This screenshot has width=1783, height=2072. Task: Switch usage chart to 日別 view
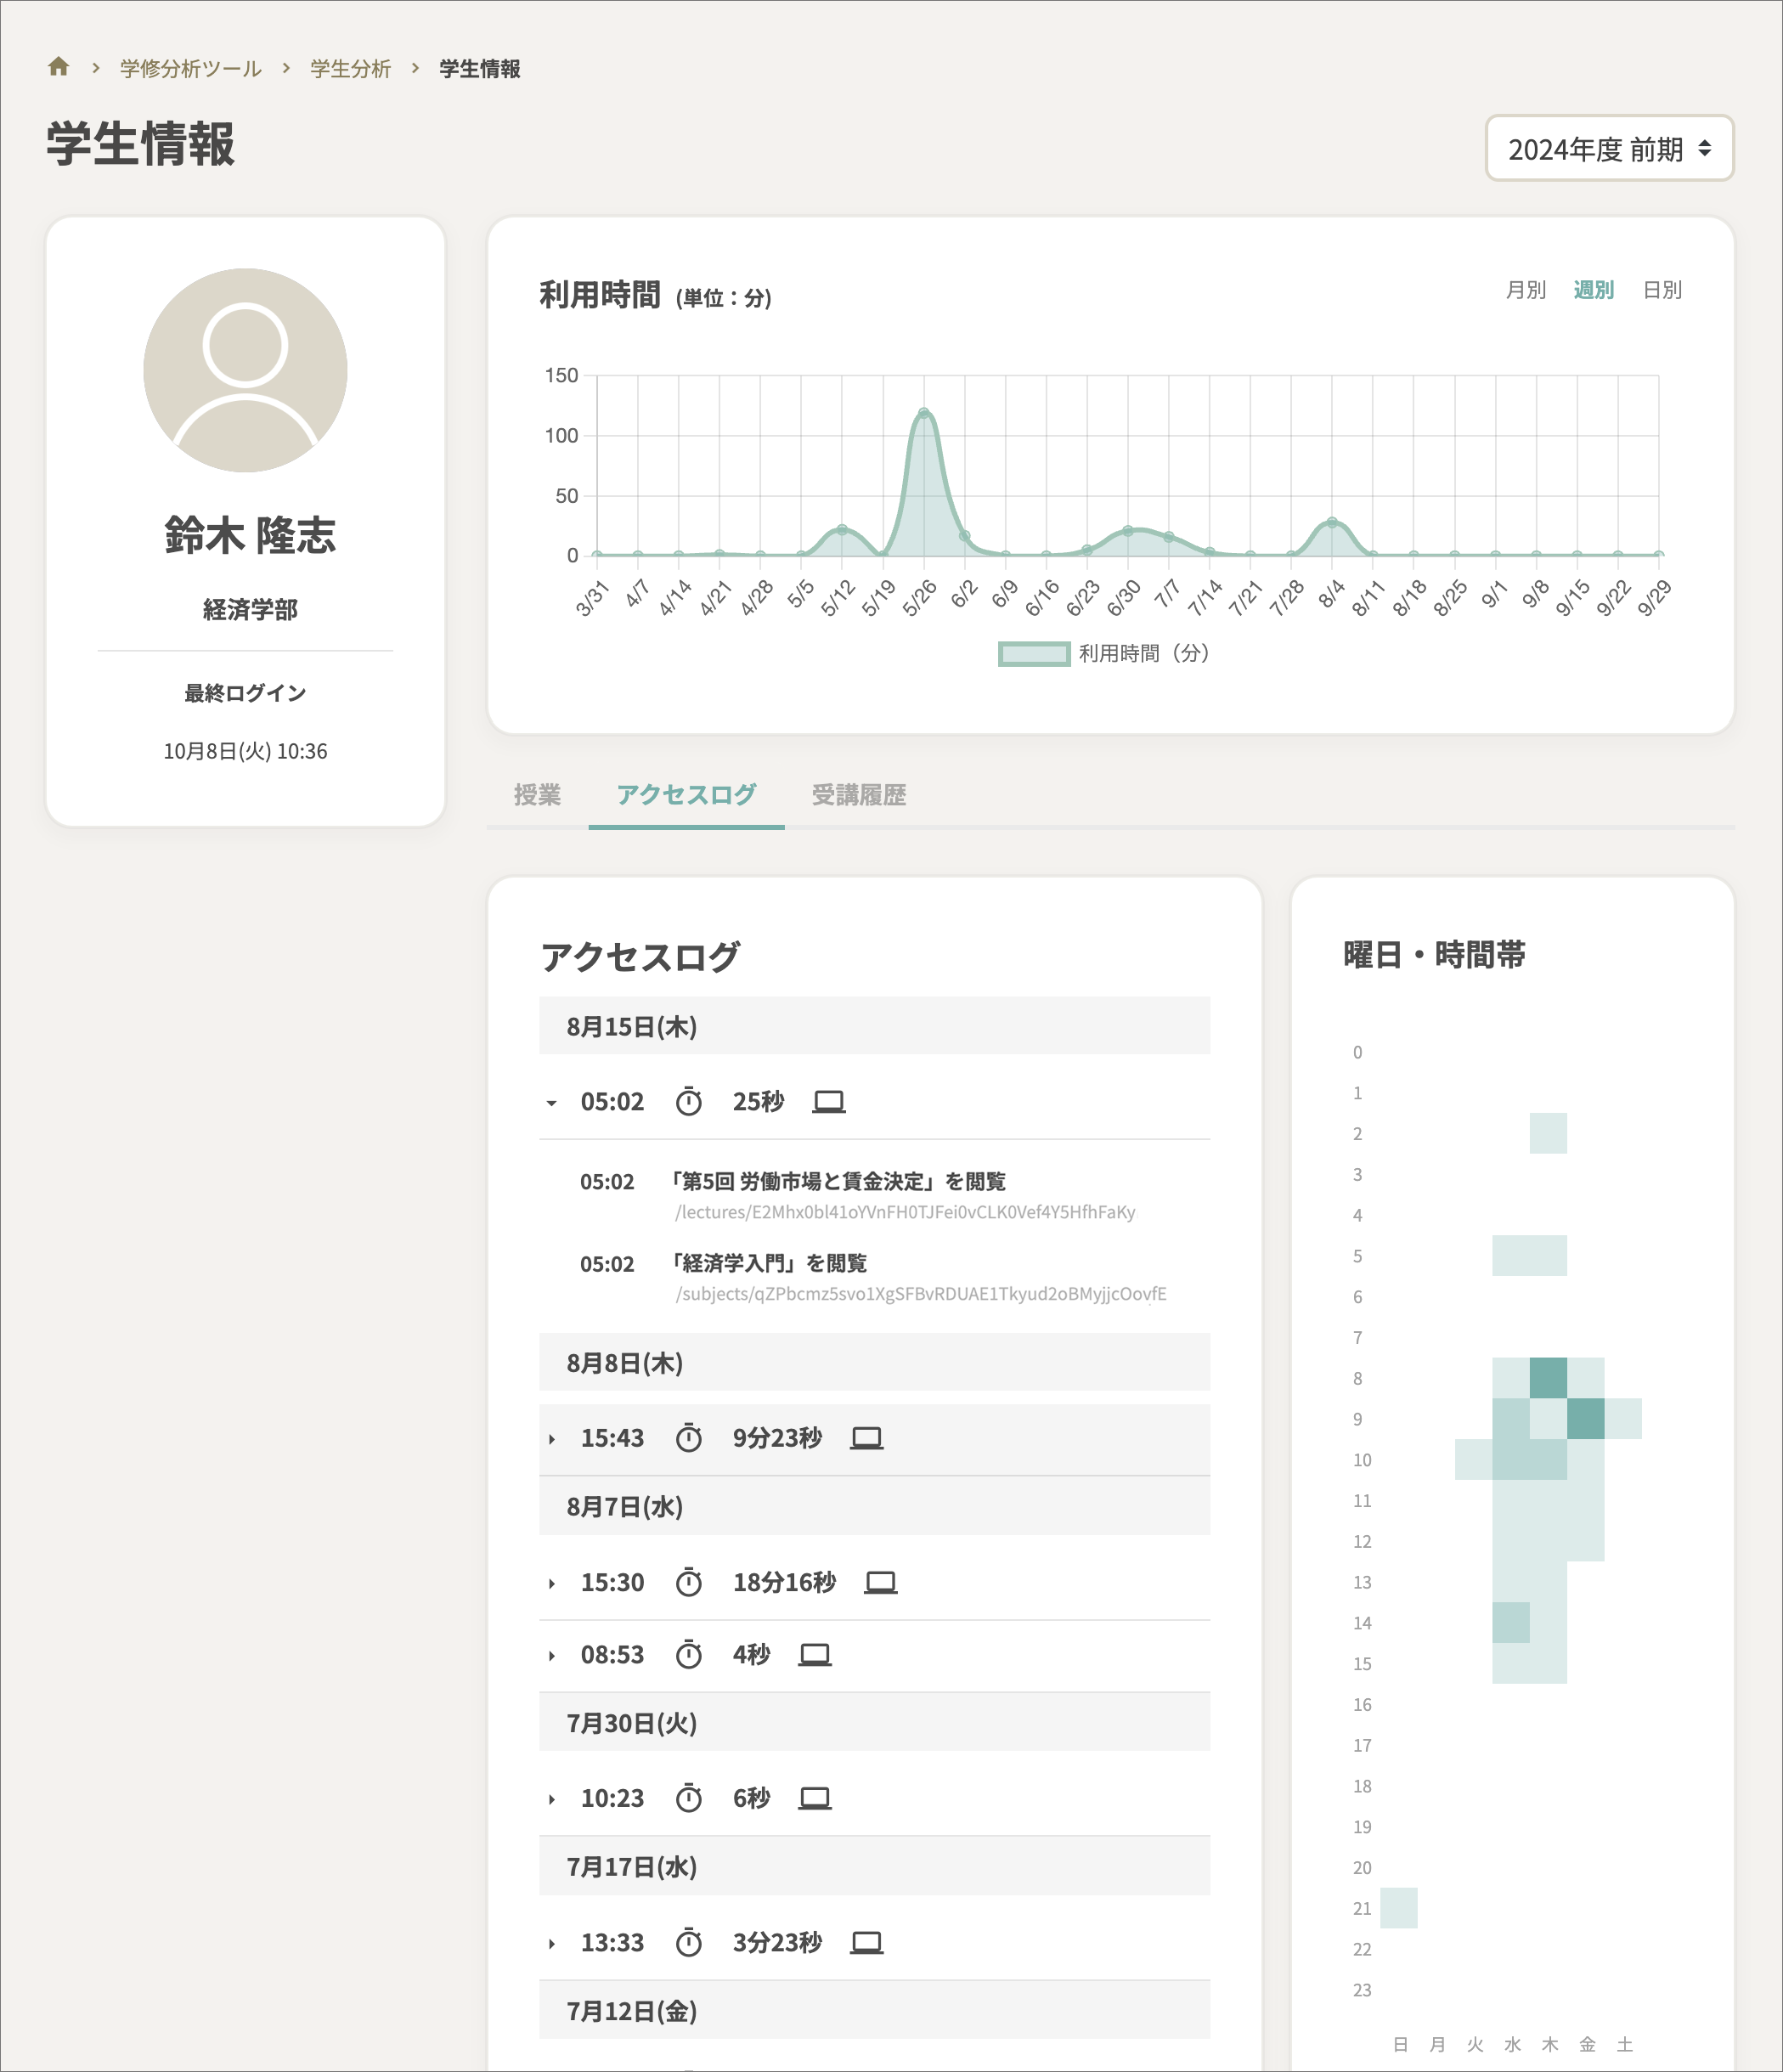1663,290
